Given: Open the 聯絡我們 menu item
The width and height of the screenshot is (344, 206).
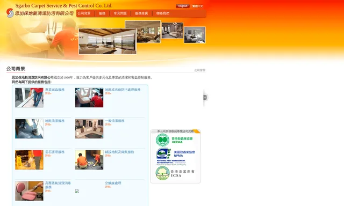Looking at the screenshot, I should click(x=163, y=13).
